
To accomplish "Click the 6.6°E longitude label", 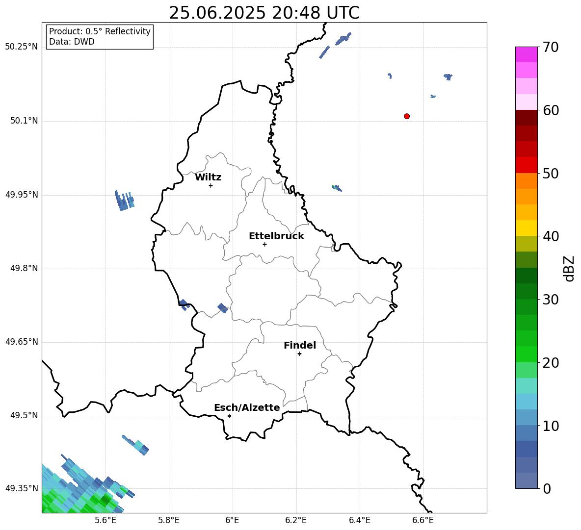I will click(x=423, y=520).
